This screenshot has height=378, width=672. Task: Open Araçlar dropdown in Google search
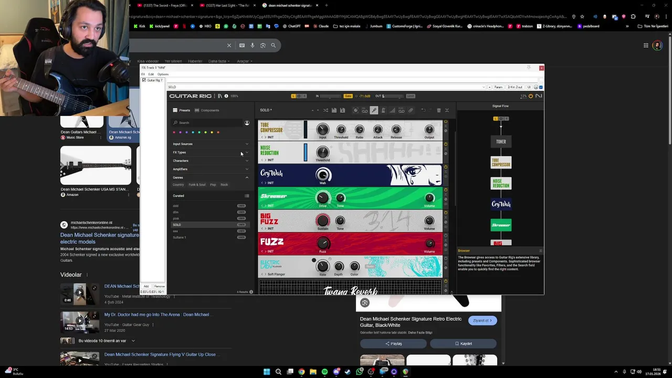[244, 61]
